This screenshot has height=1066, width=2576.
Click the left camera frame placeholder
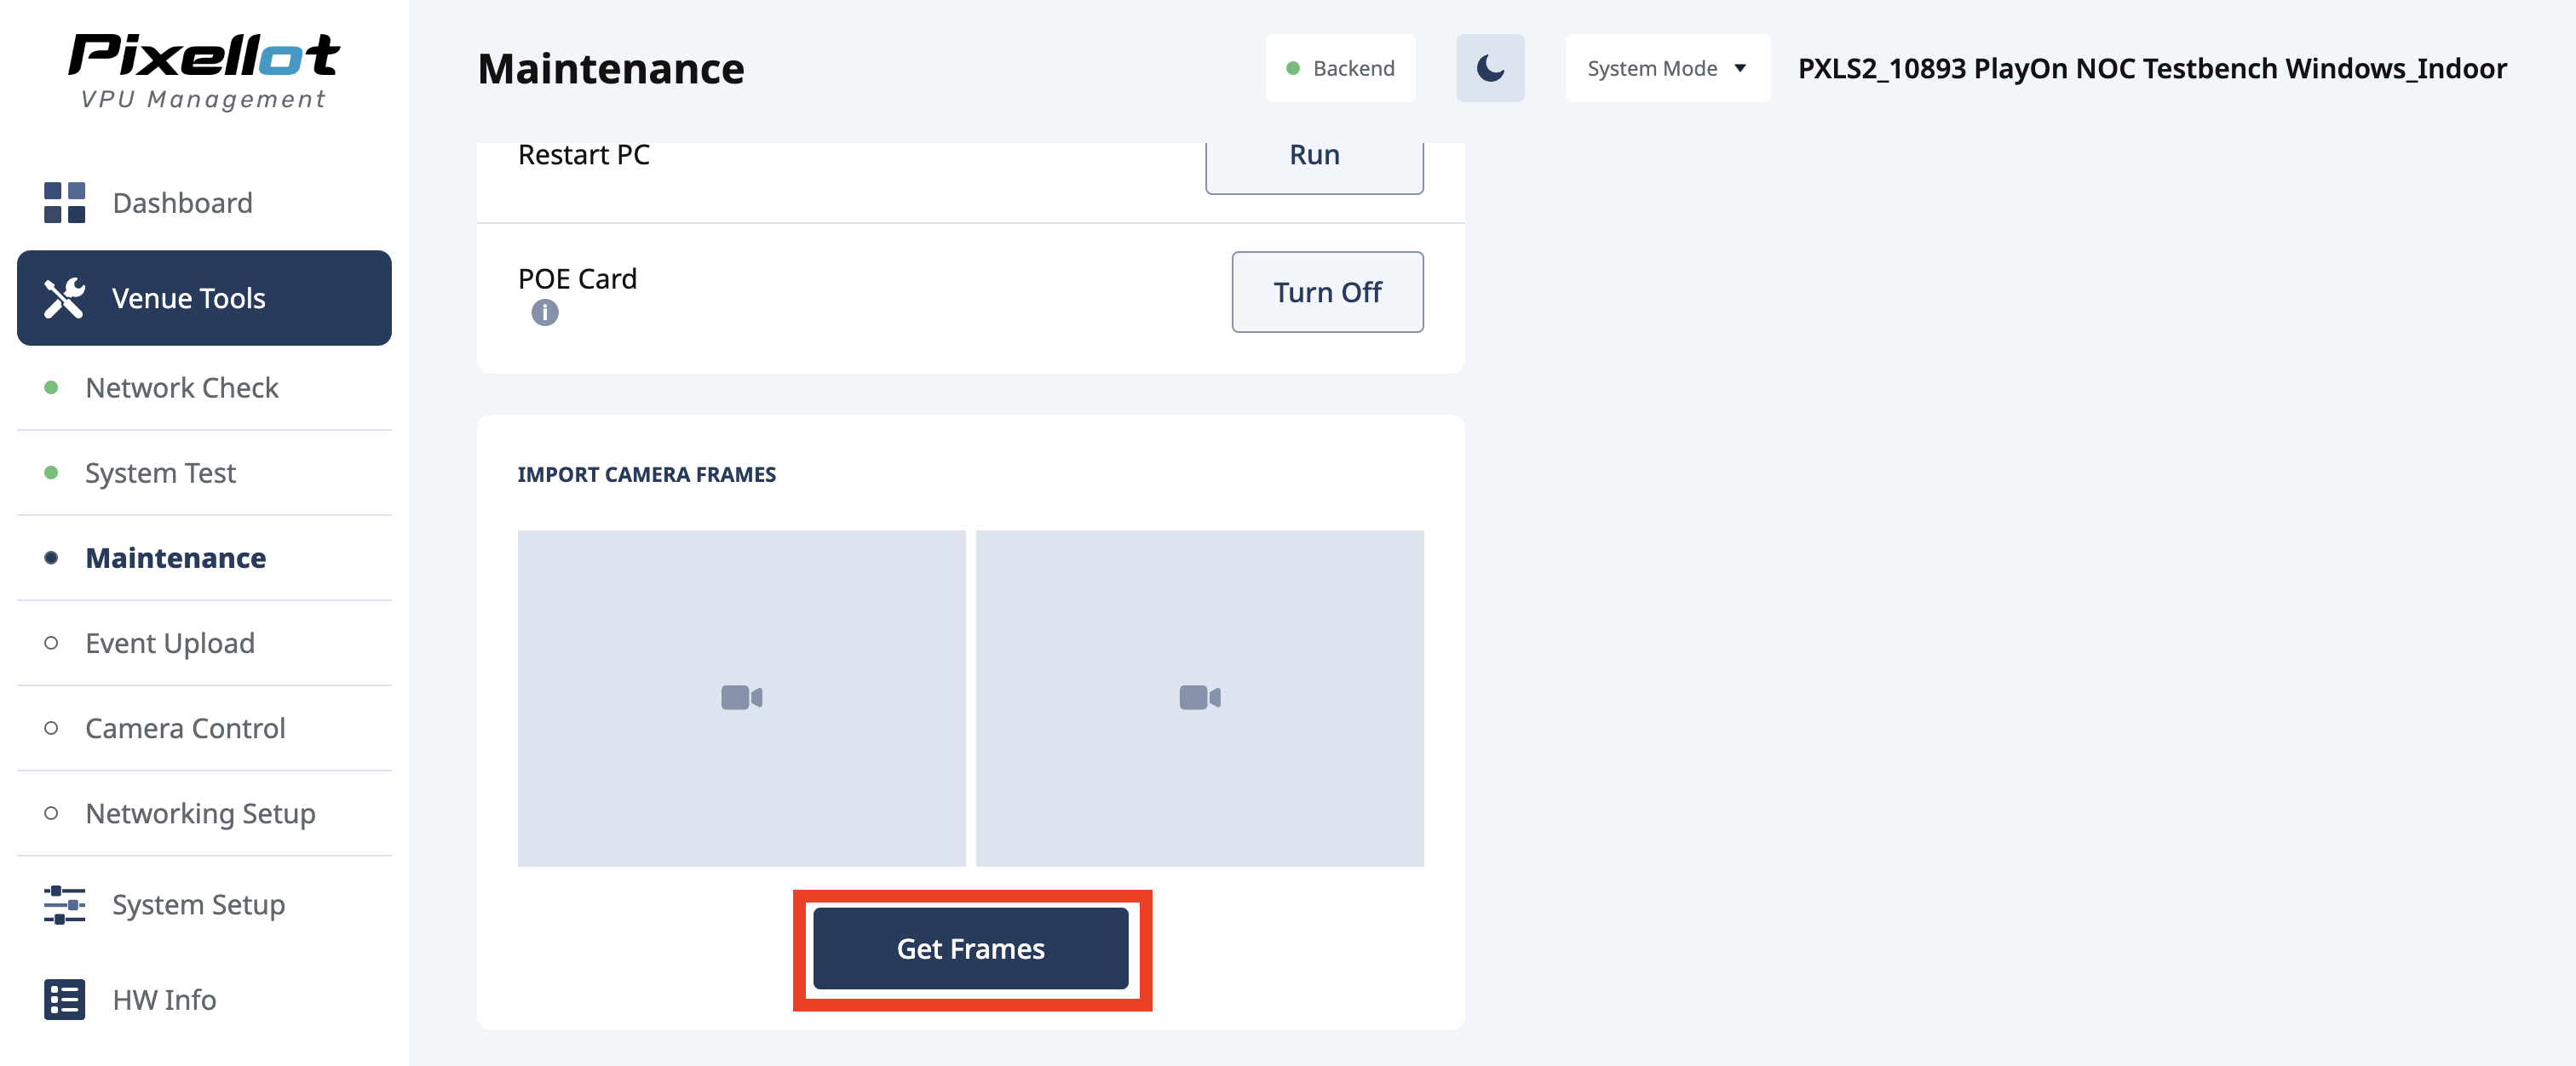coord(741,697)
